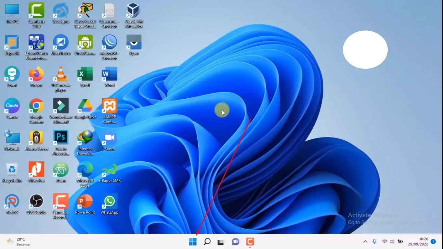
Task: Launch Excel desktop shortcut
Action: tap(85, 77)
